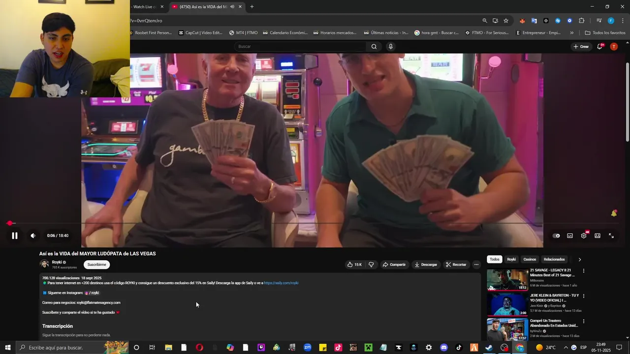
Task: Open the Chrome profile avatar F
Action: 611,21
